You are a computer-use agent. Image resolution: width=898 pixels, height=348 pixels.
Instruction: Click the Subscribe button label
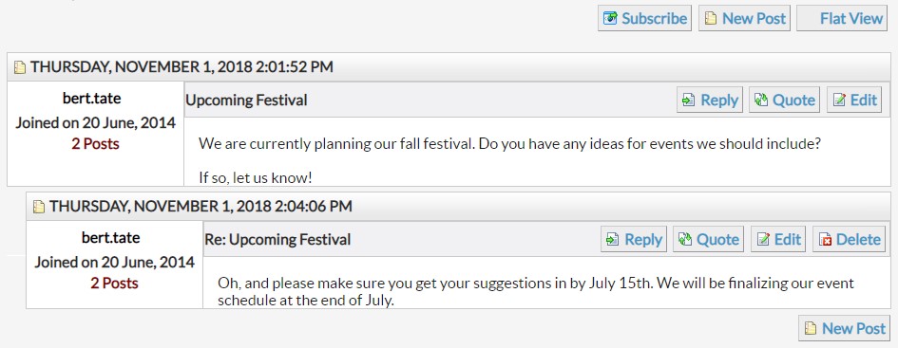(654, 18)
